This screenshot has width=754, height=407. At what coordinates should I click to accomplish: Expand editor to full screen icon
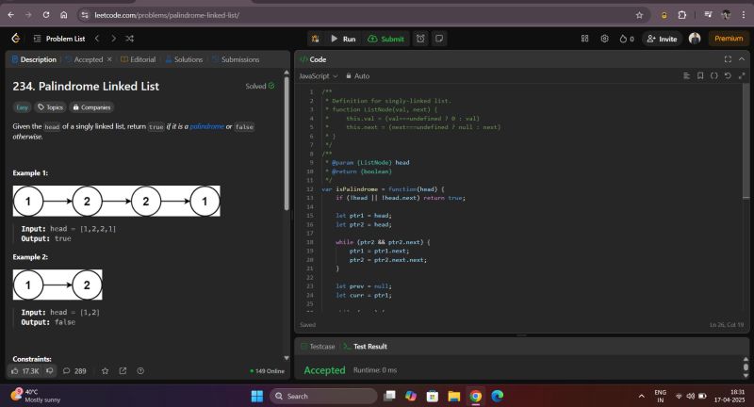tap(742, 76)
